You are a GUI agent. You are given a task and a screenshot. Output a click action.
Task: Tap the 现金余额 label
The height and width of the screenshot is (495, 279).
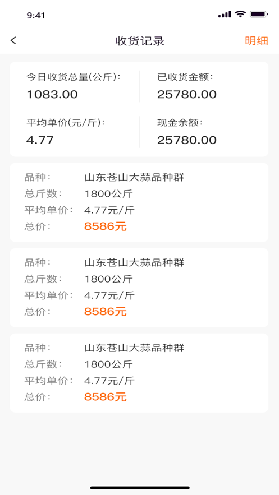[180, 123]
